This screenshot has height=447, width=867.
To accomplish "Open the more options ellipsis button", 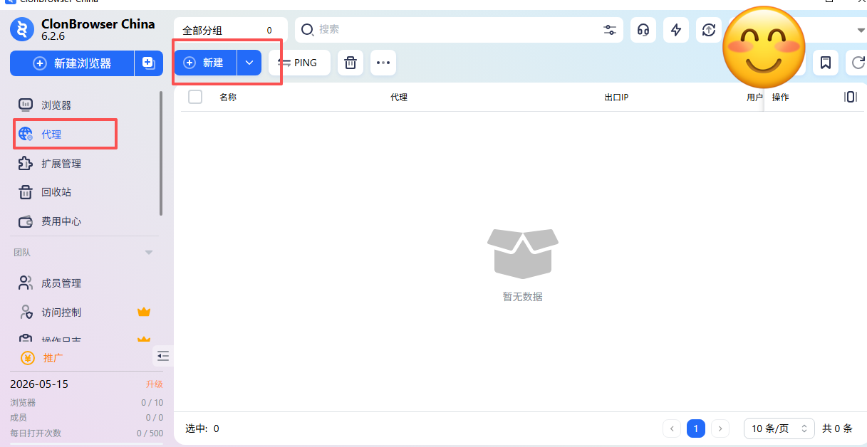I will (x=383, y=63).
